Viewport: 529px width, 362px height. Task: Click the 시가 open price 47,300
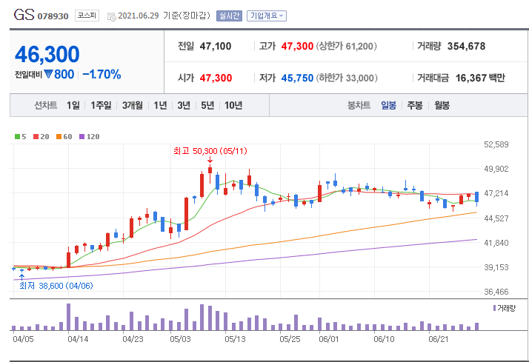click(216, 78)
